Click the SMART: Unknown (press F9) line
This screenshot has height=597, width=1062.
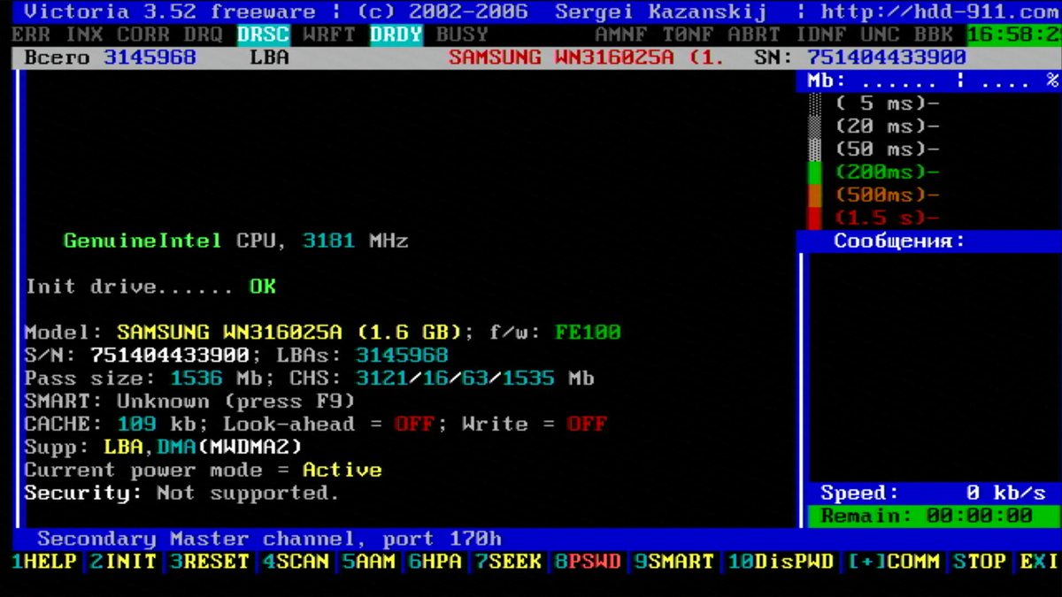(x=190, y=402)
